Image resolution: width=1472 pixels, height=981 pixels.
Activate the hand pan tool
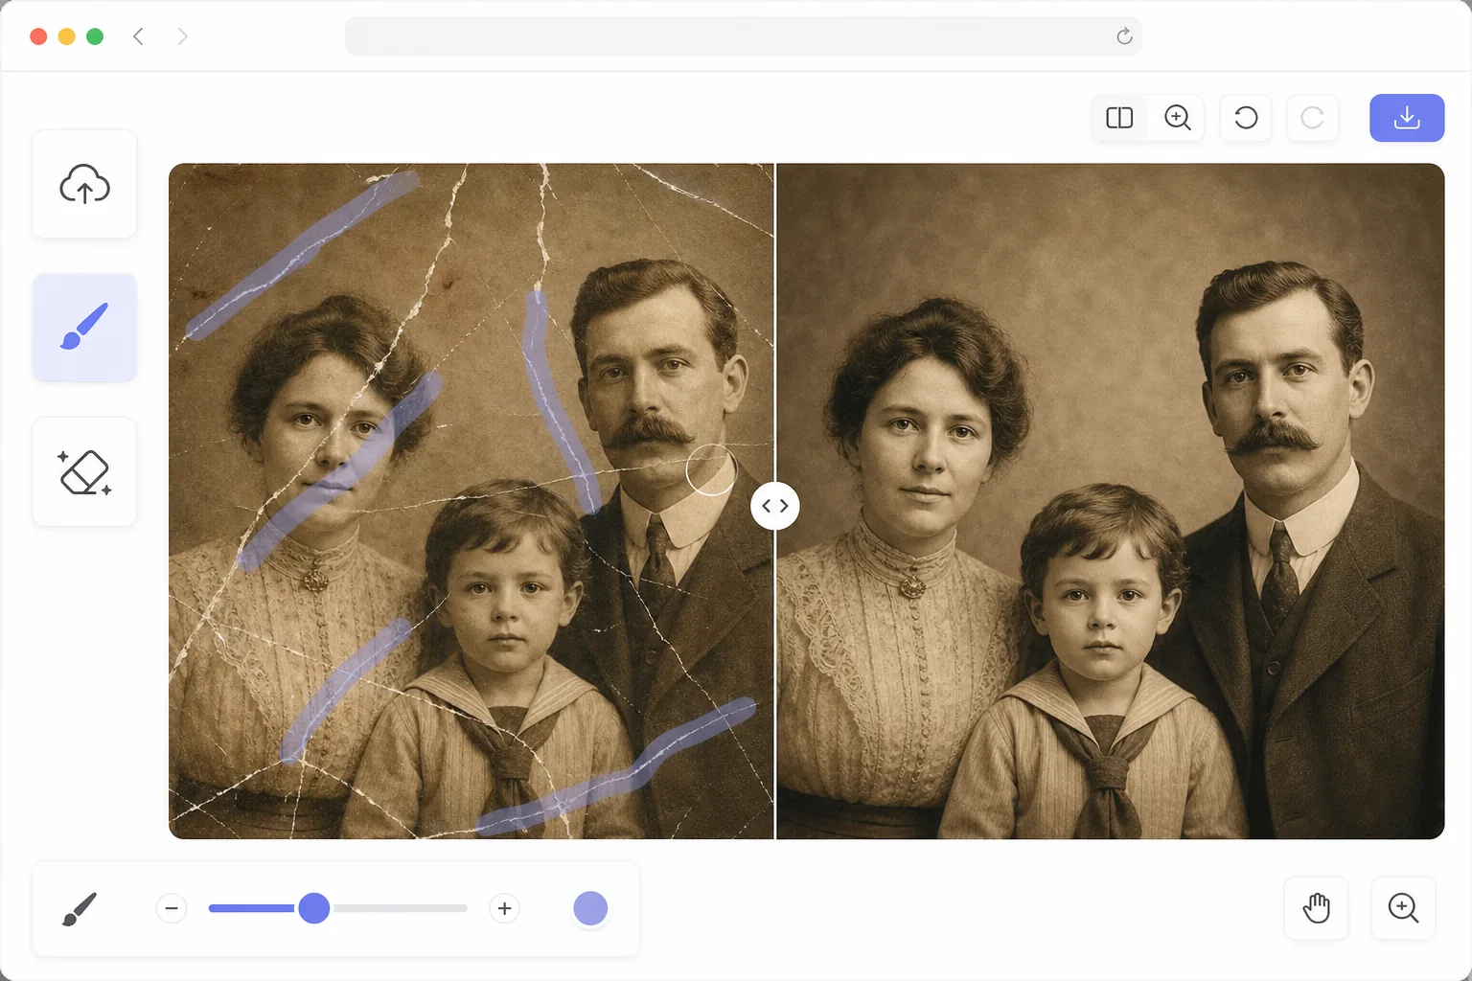[1316, 907]
